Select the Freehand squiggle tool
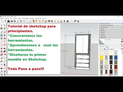 pyautogui.click(x=5, y=32)
